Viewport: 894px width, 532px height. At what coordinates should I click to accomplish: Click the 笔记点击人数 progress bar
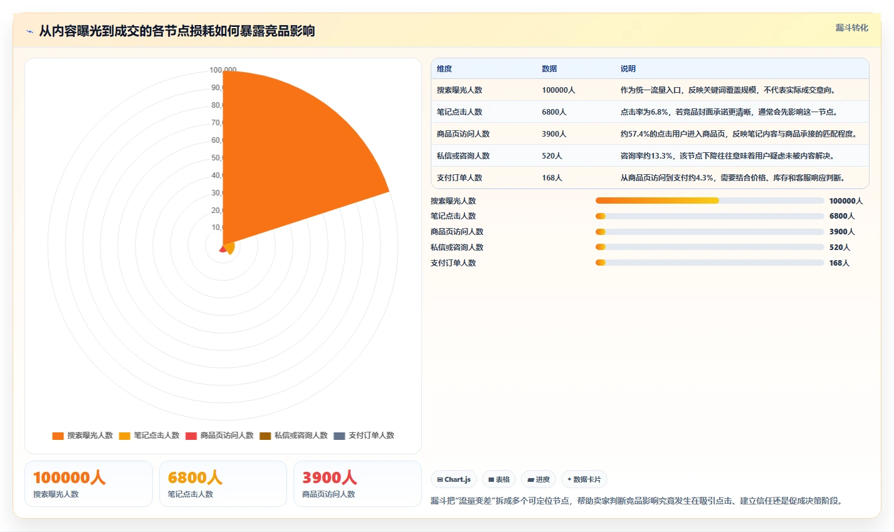coord(710,216)
